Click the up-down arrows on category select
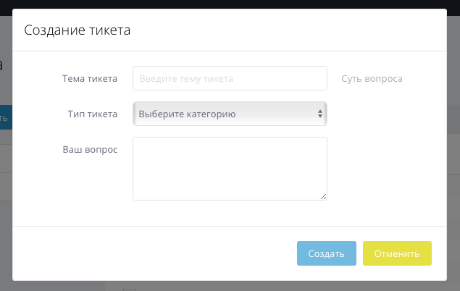This screenshot has height=291, width=460. click(320, 114)
